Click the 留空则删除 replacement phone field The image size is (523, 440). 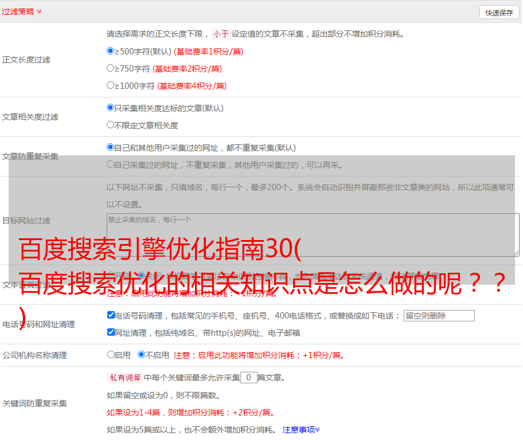tap(439, 316)
